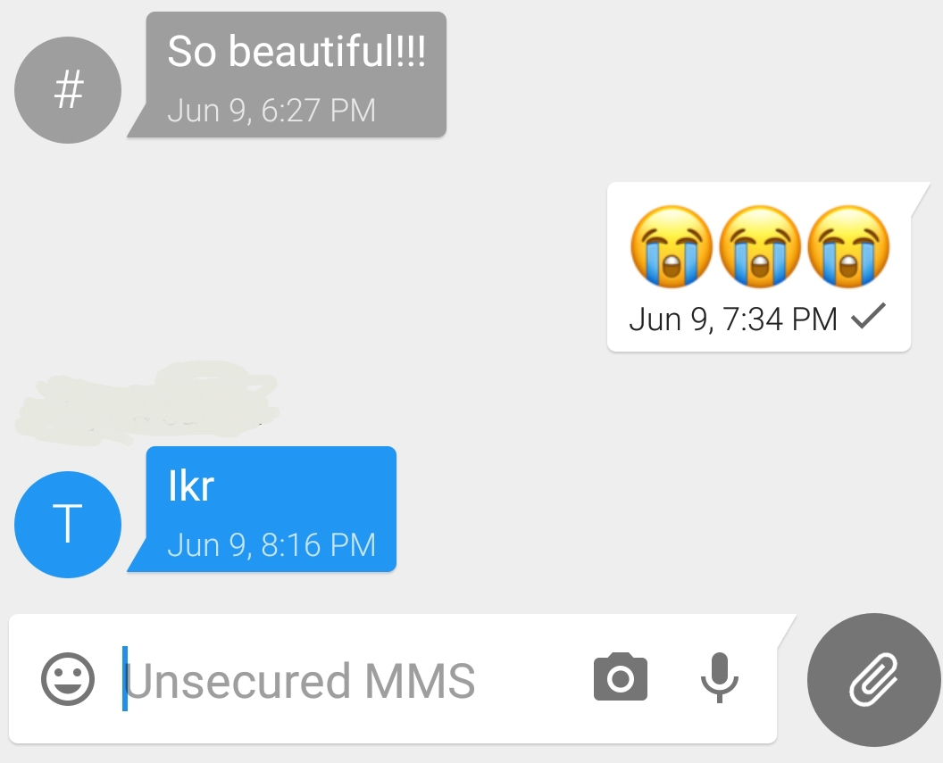
Task: Click the "So beautiful!!!" message text
Action: [296, 51]
